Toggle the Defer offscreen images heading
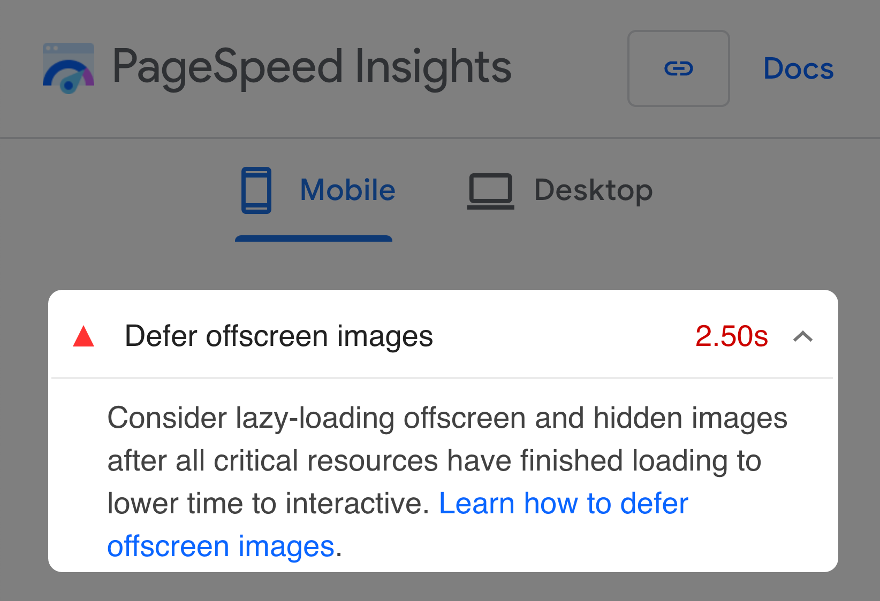Screen dimensions: 880x601 [x=278, y=336]
